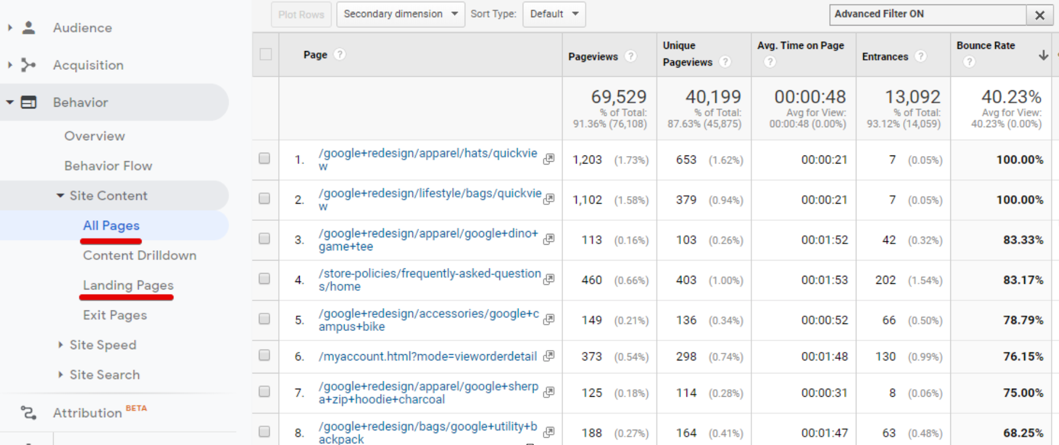
Task: Click the Behavior section icon
Action: click(28, 103)
